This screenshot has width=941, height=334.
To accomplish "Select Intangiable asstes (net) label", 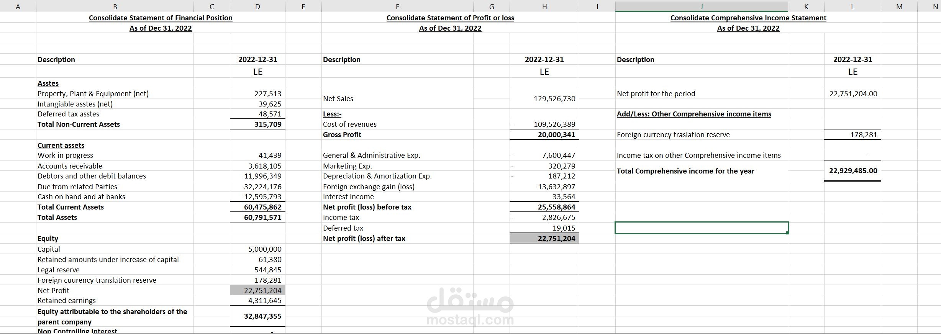I will point(75,104).
